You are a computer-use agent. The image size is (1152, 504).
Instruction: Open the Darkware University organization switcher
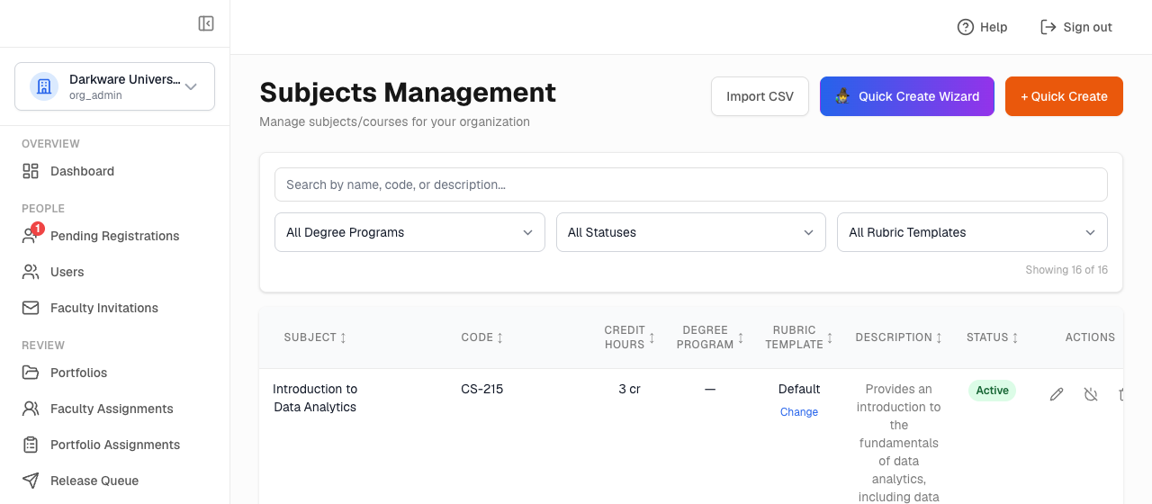tap(114, 86)
